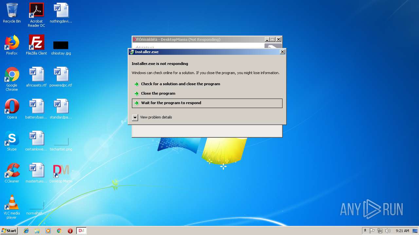
Task: Open FileZilla Client shortcut
Action: (36, 45)
